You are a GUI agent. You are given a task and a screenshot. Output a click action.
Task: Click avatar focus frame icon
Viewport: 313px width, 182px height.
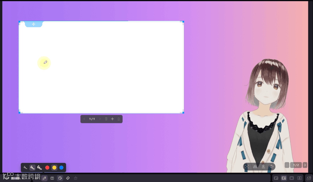click(x=247, y=166)
